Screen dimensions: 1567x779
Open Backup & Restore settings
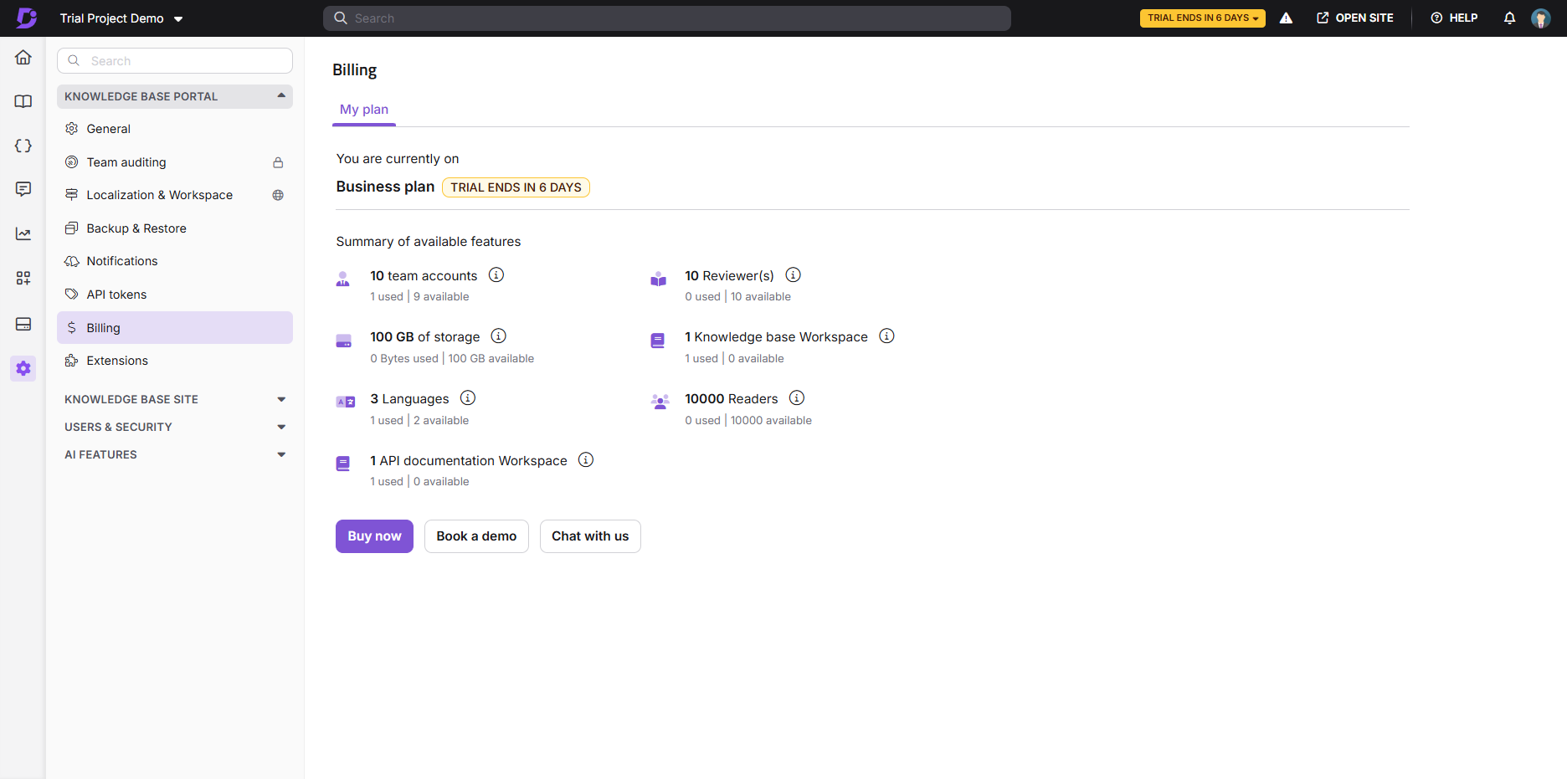[136, 228]
